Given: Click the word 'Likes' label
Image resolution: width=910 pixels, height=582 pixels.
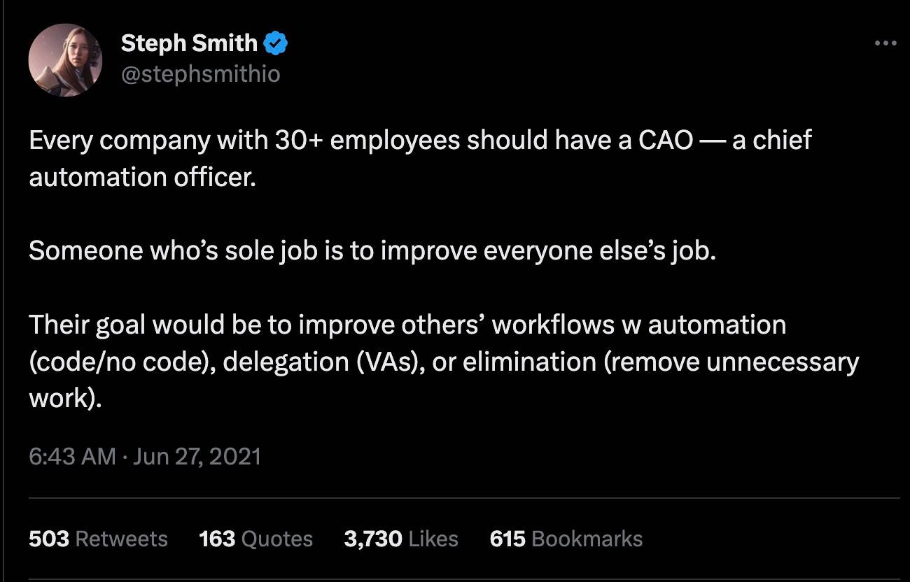Looking at the screenshot, I should (433, 539).
